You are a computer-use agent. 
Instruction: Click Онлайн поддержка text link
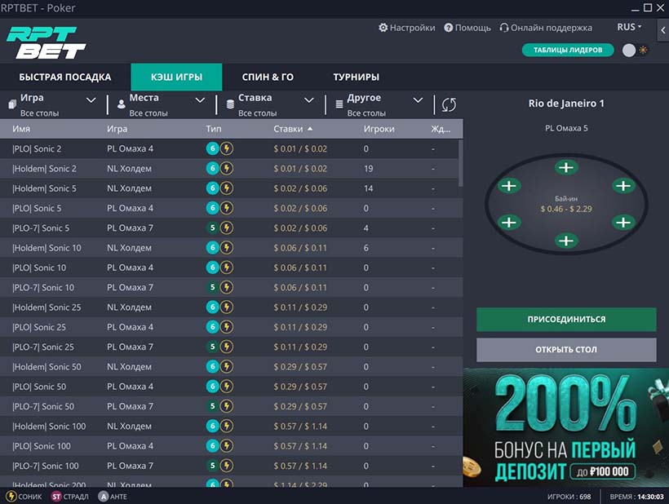click(552, 28)
